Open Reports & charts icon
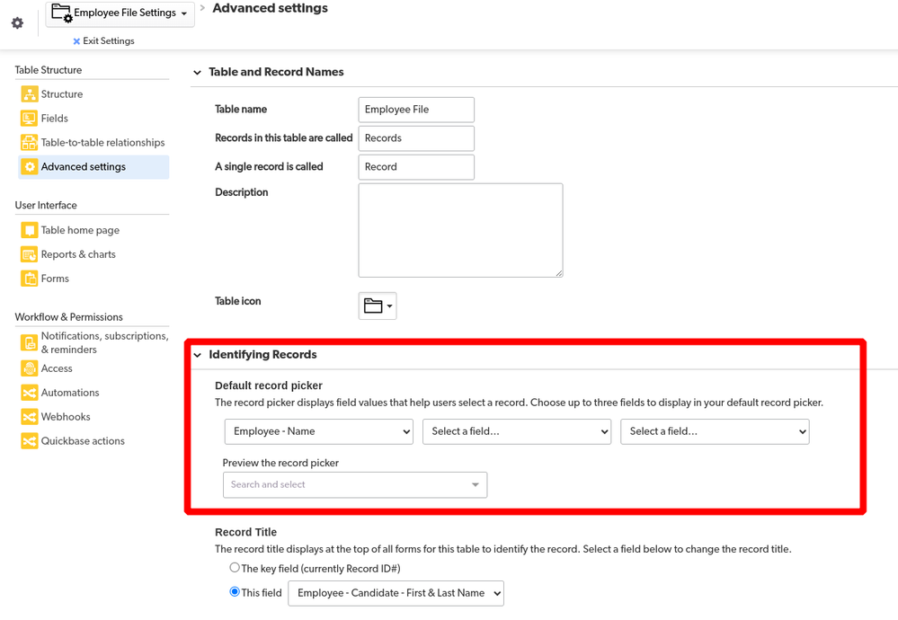The image size is (898, 620). (29, 254)
